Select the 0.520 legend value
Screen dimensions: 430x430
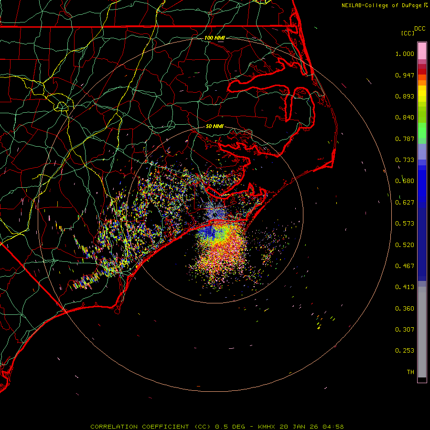pos(405,245)
